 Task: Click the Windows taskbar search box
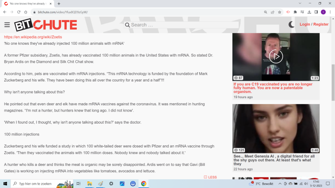pos(42,183)
